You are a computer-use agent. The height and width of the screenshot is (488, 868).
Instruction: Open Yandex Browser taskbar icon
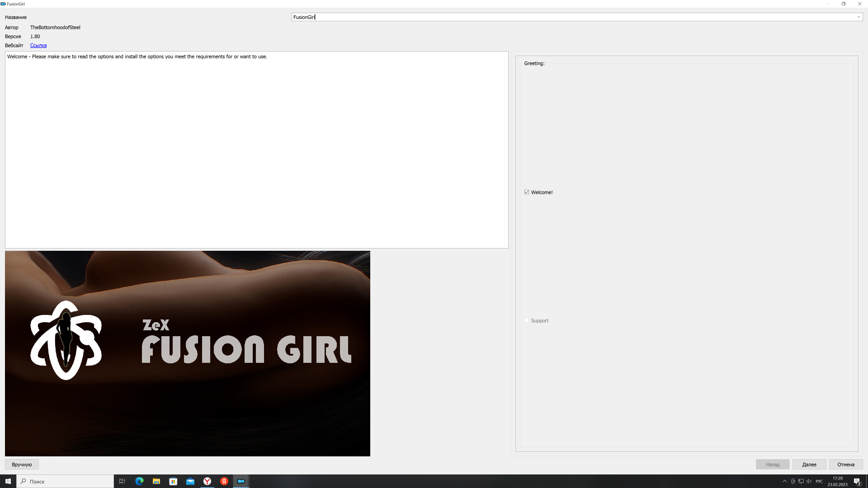point(207,481)
